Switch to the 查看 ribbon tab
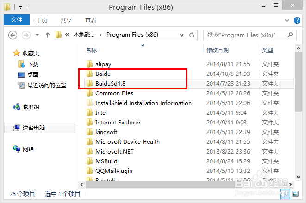Viewport: 306px width, 203px height. (91, 20)
